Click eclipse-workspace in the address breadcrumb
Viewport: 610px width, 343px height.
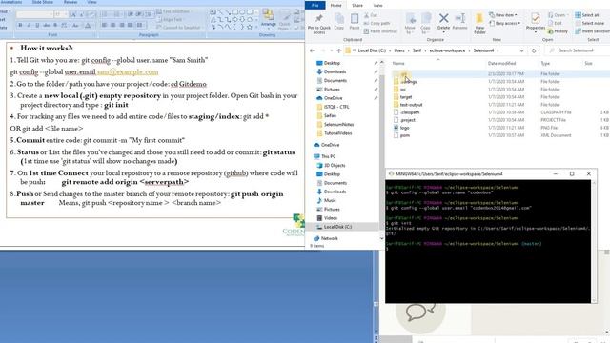447,50
